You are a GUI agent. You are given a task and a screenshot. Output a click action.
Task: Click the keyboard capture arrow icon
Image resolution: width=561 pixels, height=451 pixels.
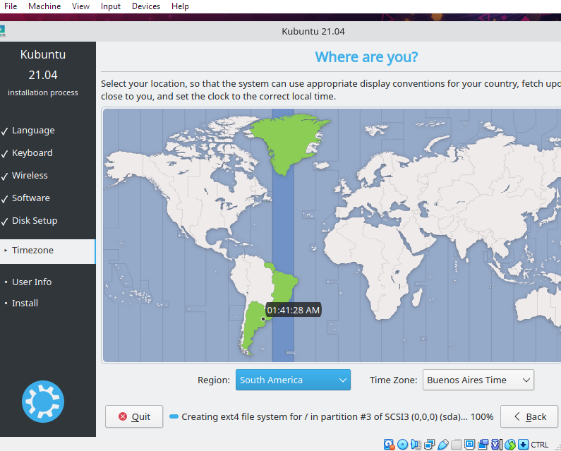[523, 445]
